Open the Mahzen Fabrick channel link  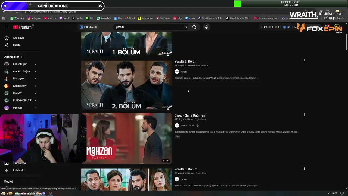tap(188, 125)
